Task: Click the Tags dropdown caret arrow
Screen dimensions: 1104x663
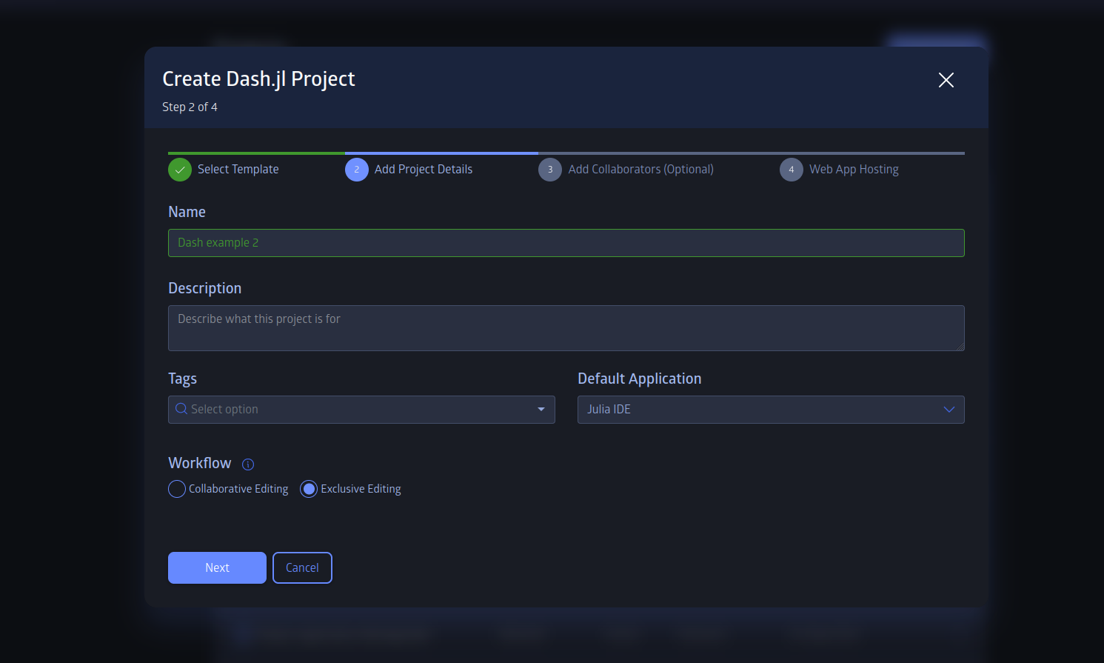Action: coord(541,410)
